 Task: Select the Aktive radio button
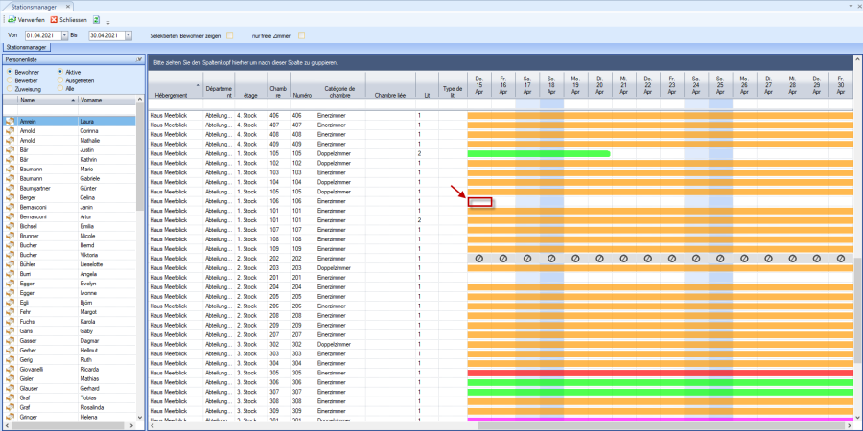(x=60, y=72)
